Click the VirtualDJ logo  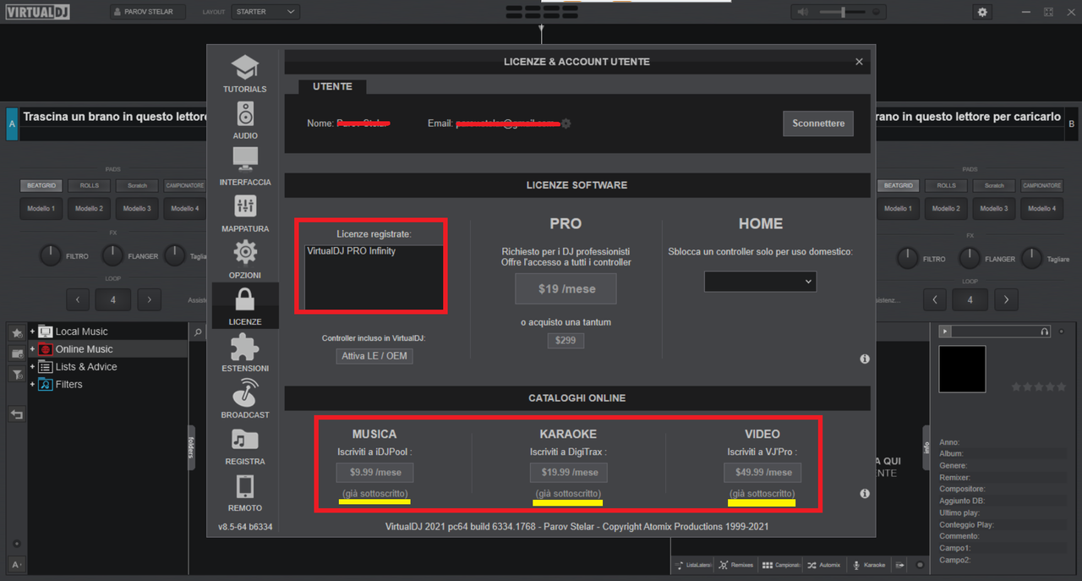[x=38, y=12]
